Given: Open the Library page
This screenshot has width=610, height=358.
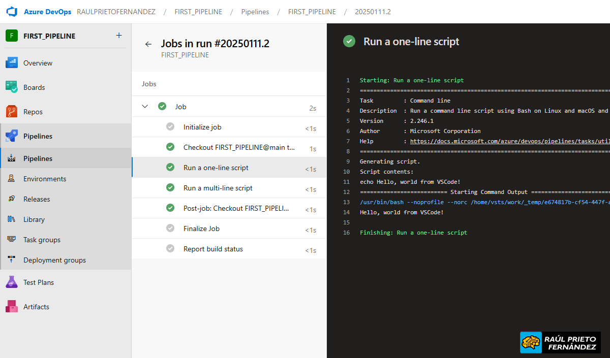Looking at the screenshot, I should 34,219.
